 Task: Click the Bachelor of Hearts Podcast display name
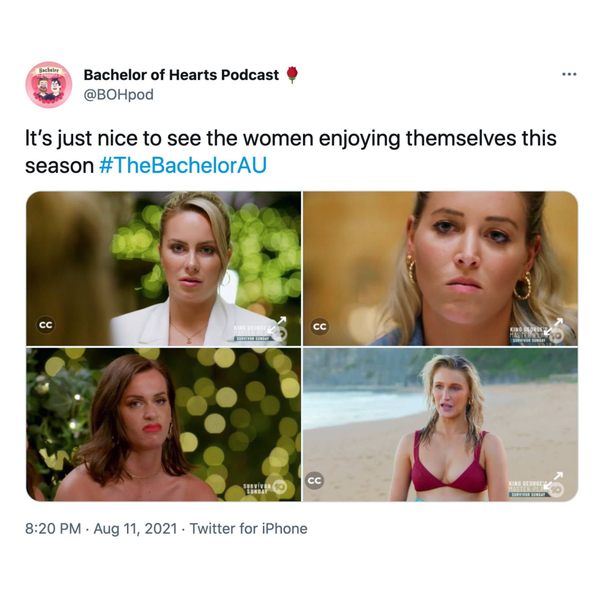coord(181,75)
